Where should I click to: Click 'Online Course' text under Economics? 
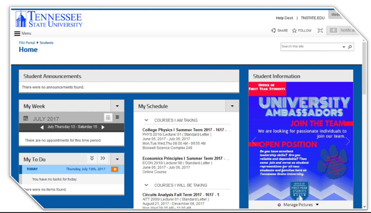point(154,172)
